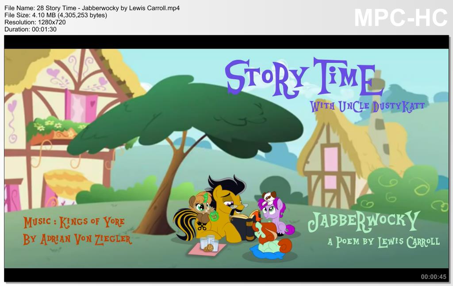Select the File Name text line
The width and height of the screenshot is (453, 286).
tap(92, 8)
